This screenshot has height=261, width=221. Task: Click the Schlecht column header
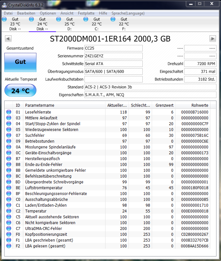coord(140,105)
